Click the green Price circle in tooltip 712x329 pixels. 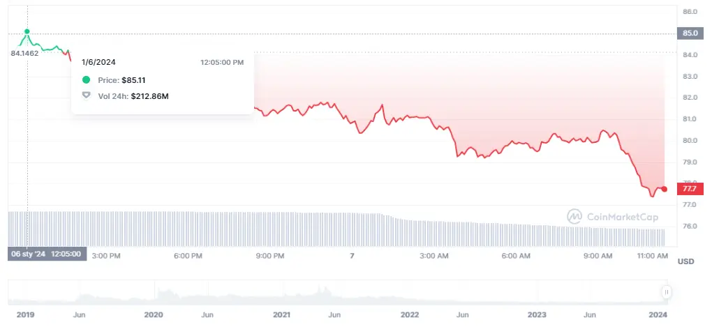87,80
